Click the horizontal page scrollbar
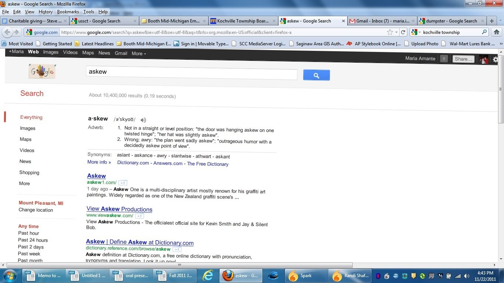Image resolution: width=504 pixels, height=283 pixels. click(x=180, y=265)
